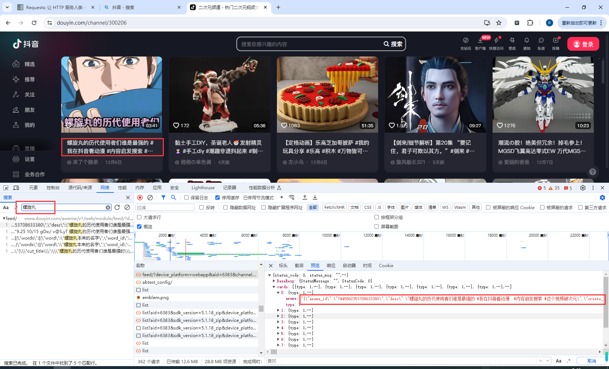The width and height of the screenshot is (609, 369).
Task: Open network conditions wifi icon
Action: pyautogui.click(x=291, y=198)
